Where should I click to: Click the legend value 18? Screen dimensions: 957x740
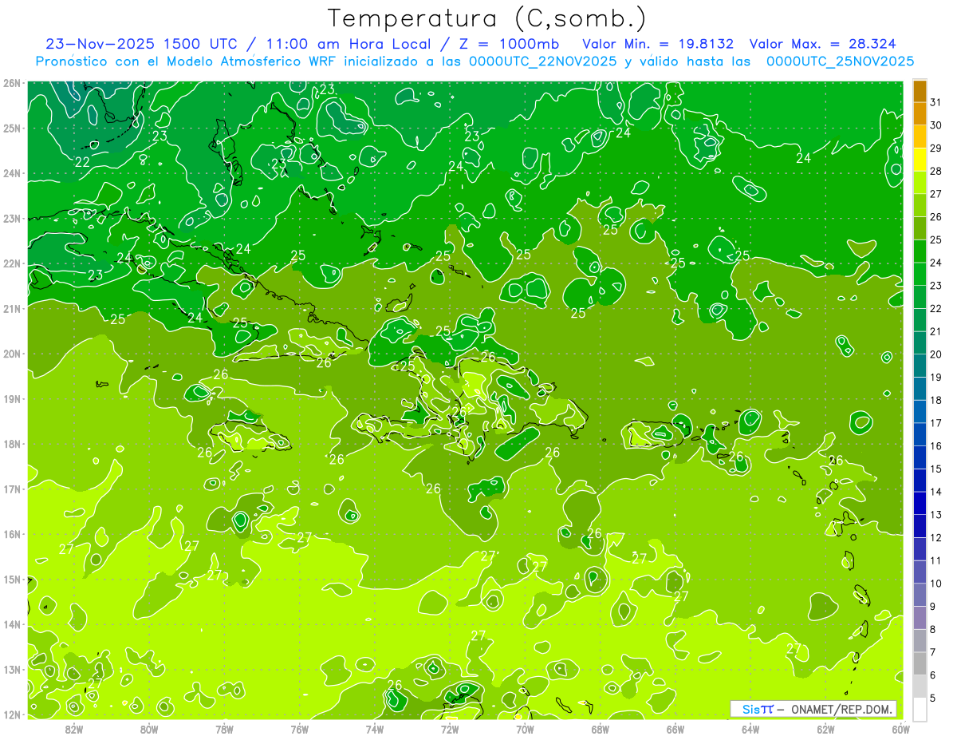(935, 400)
